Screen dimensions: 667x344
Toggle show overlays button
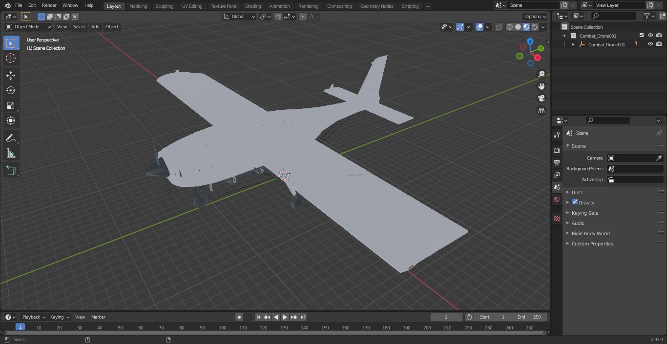click(479, 27)
